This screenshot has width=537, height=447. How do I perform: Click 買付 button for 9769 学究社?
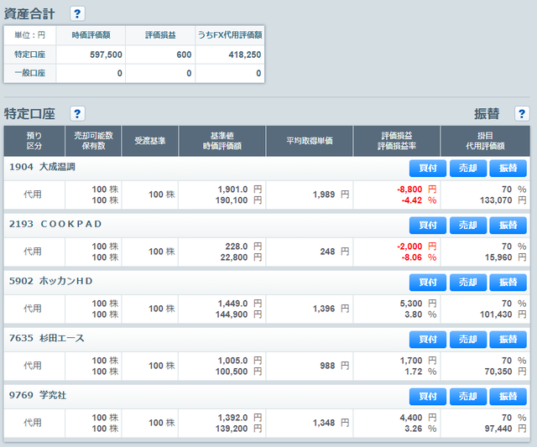(428, 397)
